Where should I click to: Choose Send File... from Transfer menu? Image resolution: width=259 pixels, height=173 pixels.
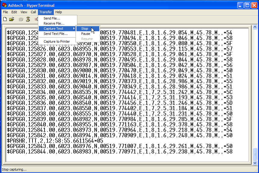52,18
